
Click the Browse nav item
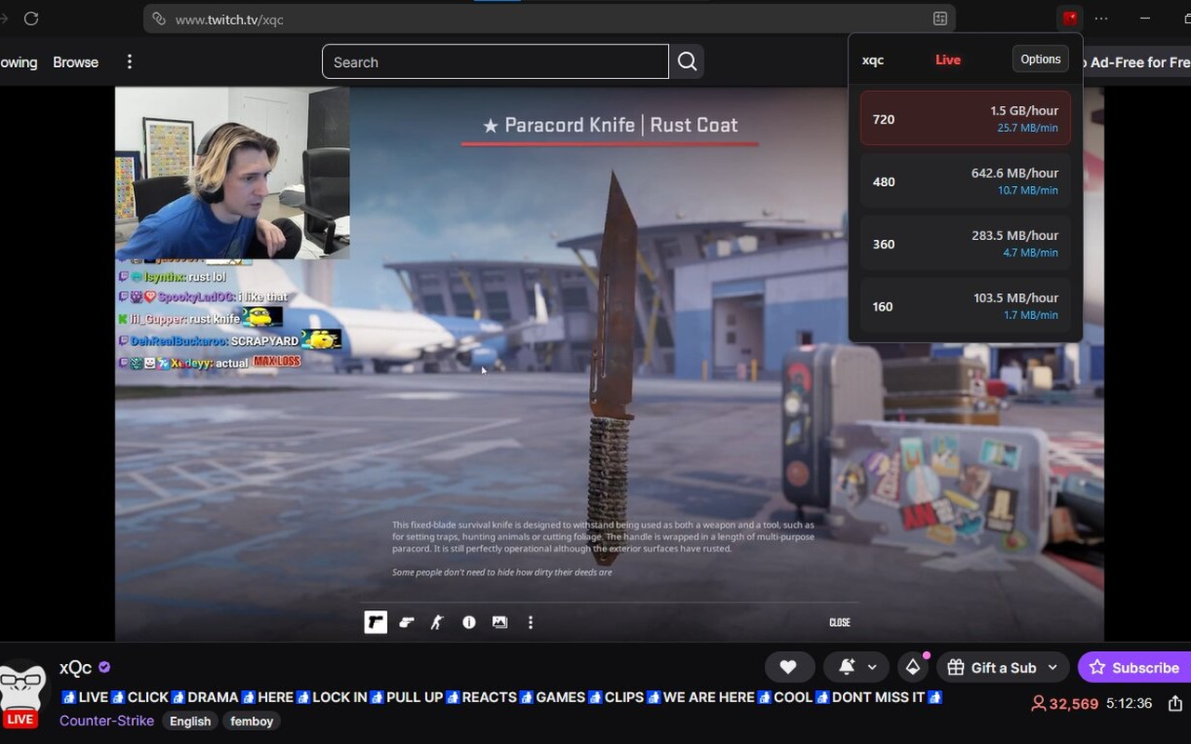coord(75,62)
